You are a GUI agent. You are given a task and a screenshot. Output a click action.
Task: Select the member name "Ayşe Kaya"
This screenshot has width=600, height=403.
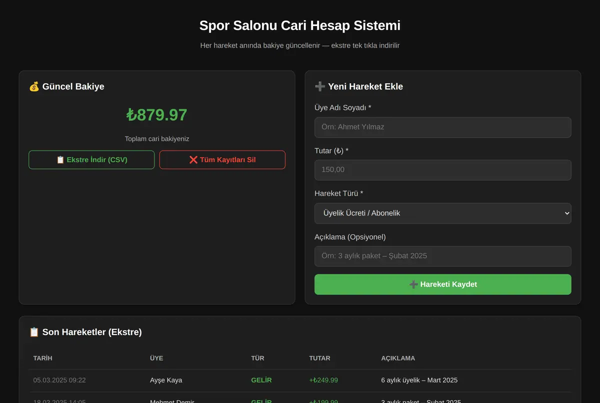(166, 380)
